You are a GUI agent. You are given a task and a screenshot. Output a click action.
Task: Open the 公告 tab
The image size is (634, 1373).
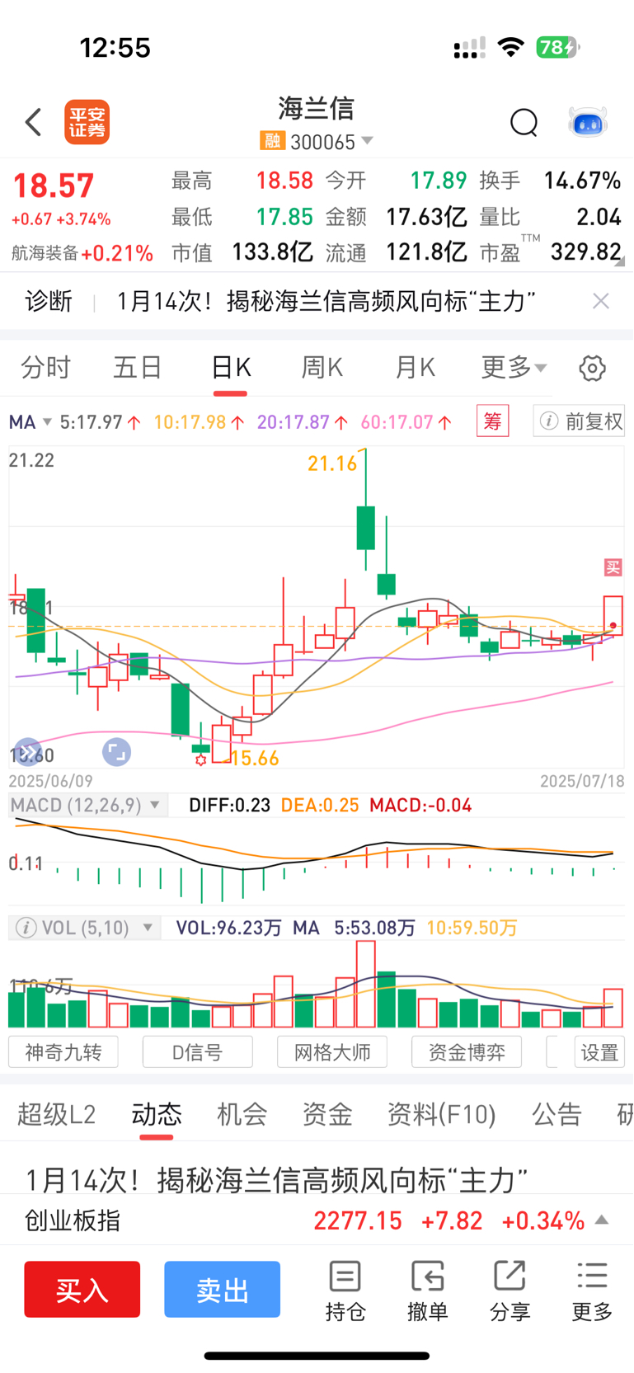click(x=557, y=1115)
